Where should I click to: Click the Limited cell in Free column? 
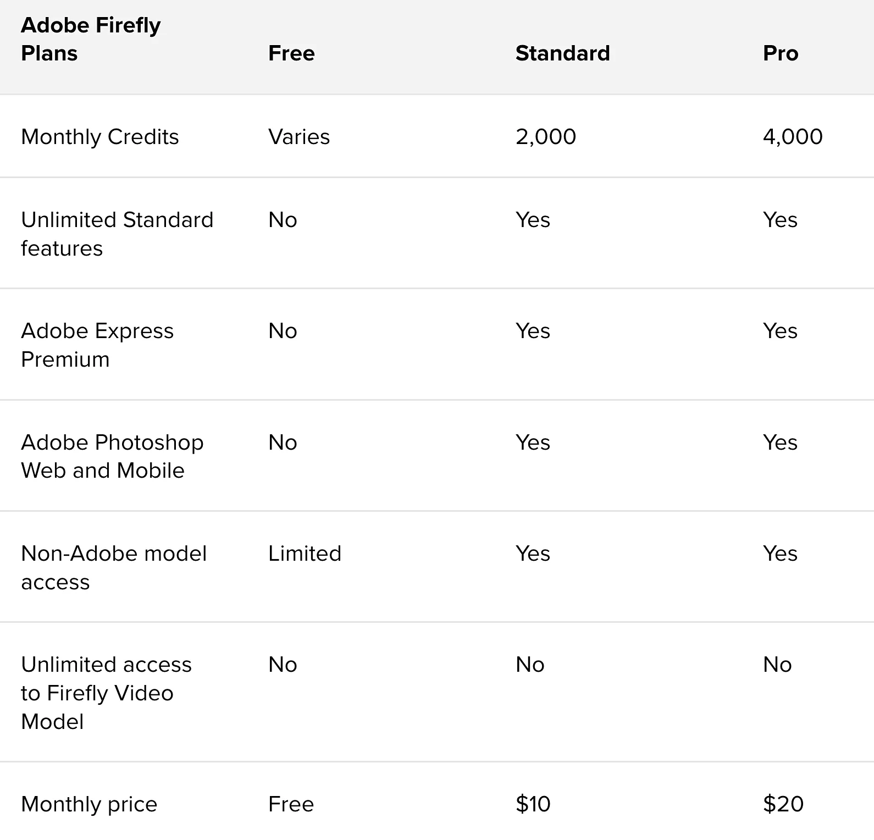coord(305,554)
